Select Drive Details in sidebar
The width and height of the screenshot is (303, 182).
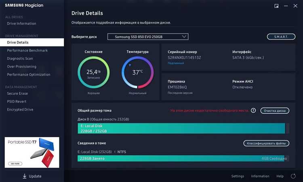(x=32, y=42)
